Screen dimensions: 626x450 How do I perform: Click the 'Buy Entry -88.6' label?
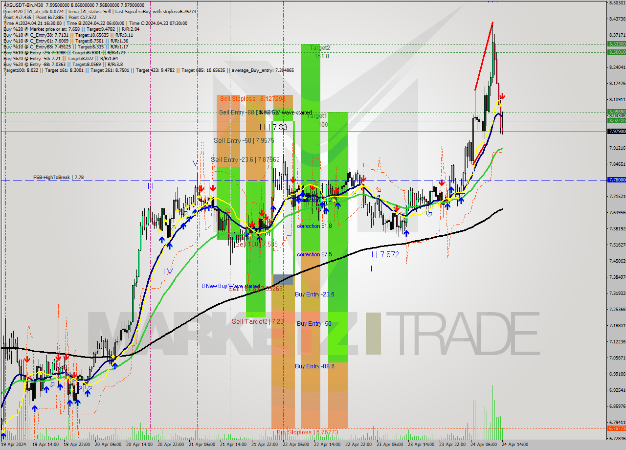coord(314,366)
